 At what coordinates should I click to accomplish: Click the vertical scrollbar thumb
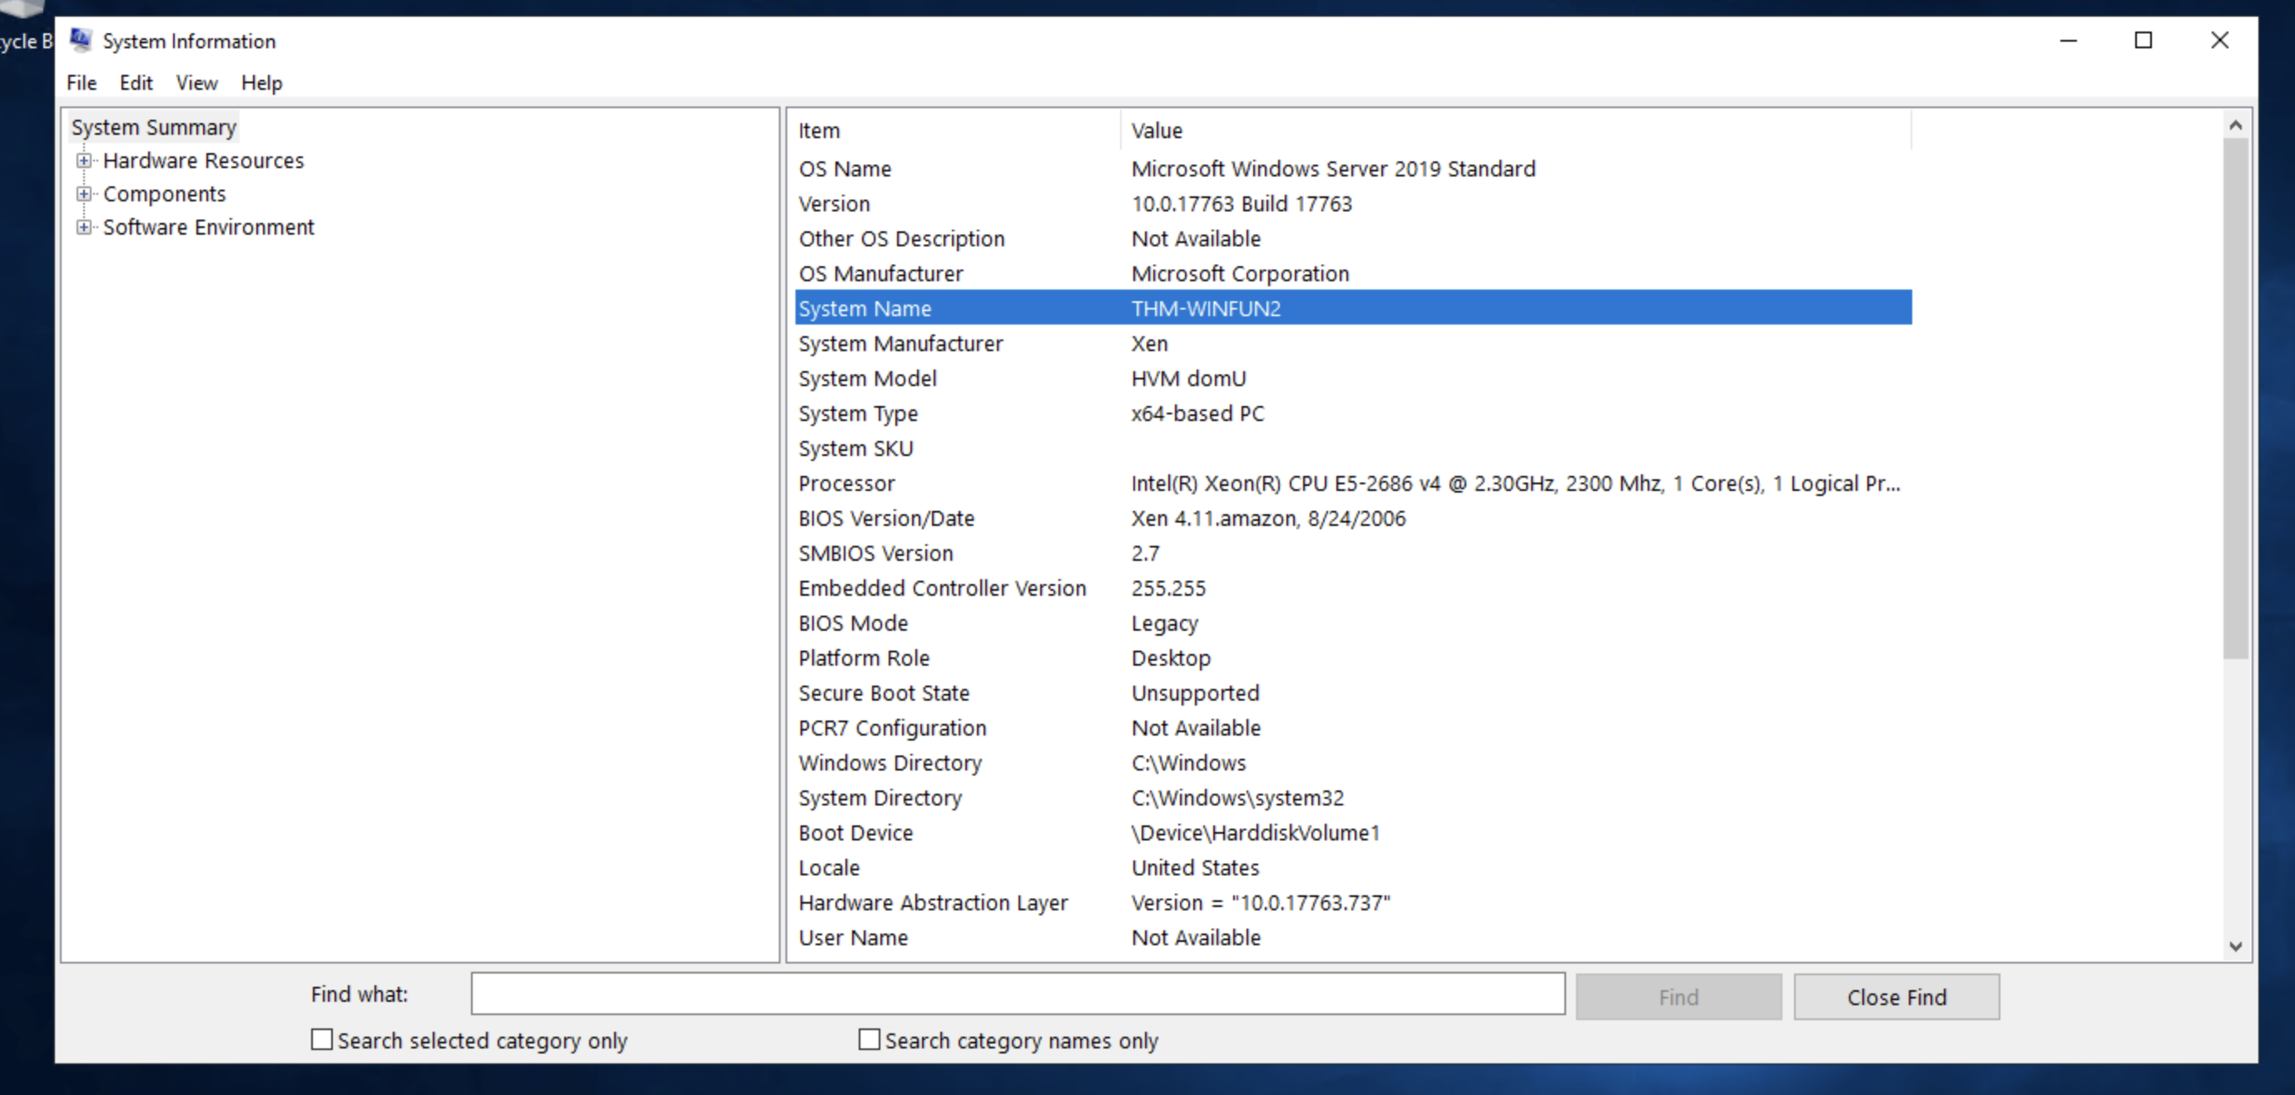point(2235,398)
